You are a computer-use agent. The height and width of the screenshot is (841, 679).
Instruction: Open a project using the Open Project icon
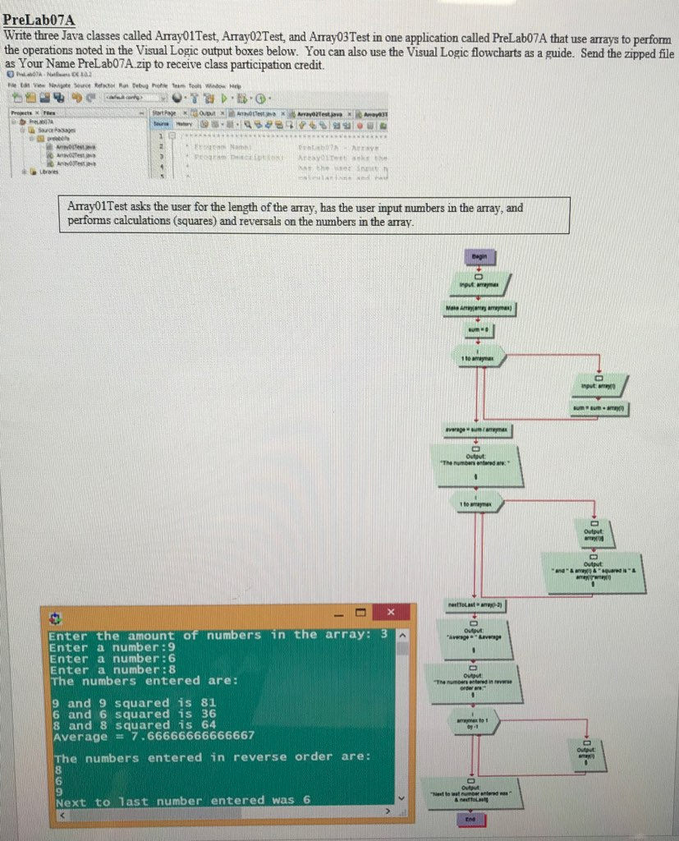click(44, 99)
